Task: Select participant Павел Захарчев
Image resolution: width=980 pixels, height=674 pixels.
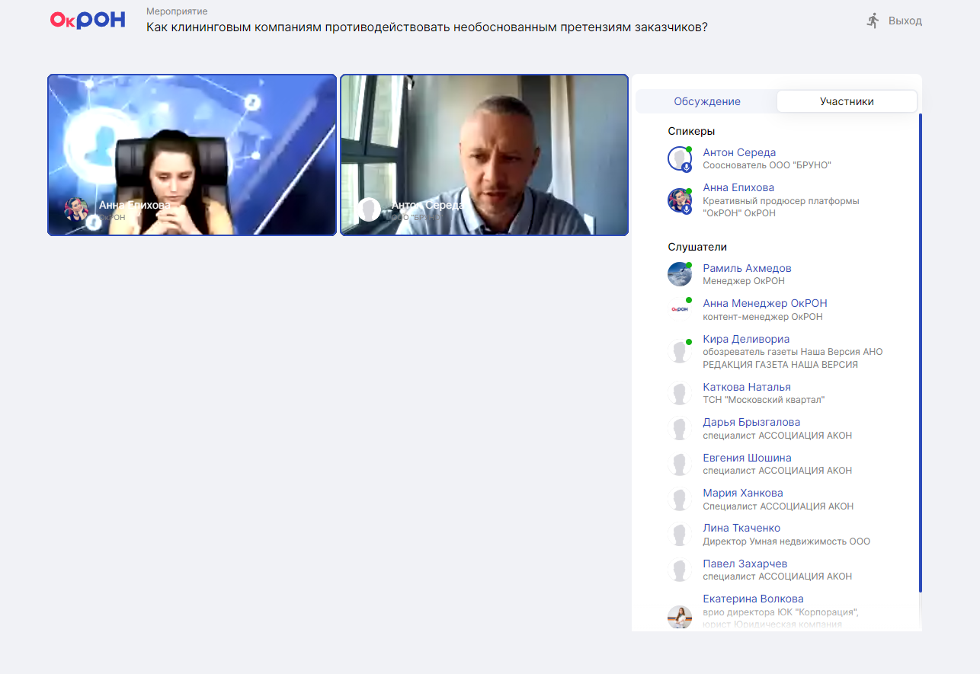Action: [x=745, y=564]
